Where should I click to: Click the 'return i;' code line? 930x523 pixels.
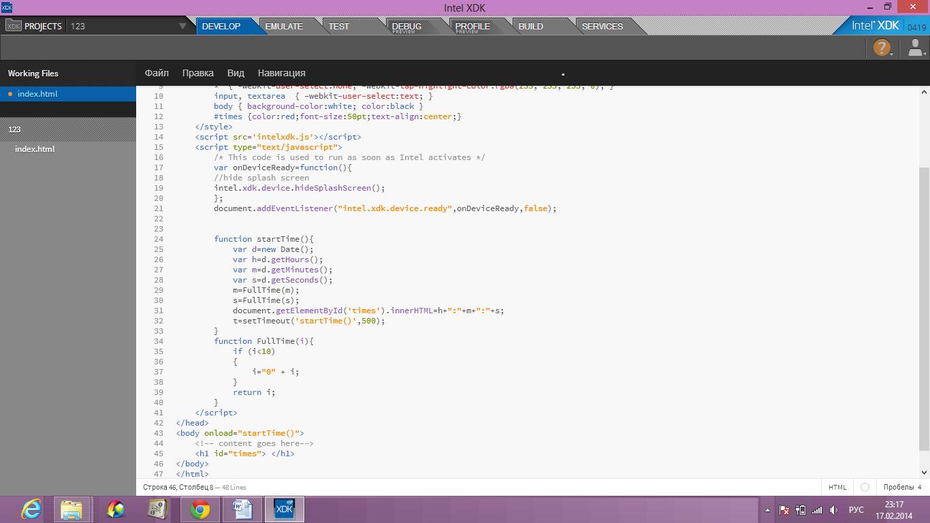point(254,392)
